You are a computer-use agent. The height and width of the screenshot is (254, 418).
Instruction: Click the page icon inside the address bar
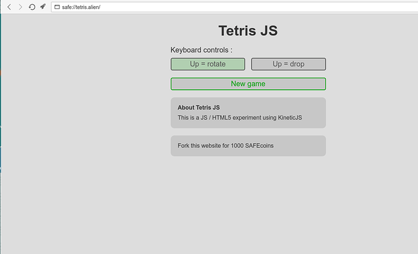coord(57,7)
